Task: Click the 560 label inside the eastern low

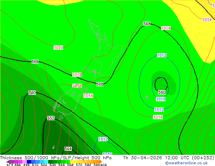Action: 162,92
